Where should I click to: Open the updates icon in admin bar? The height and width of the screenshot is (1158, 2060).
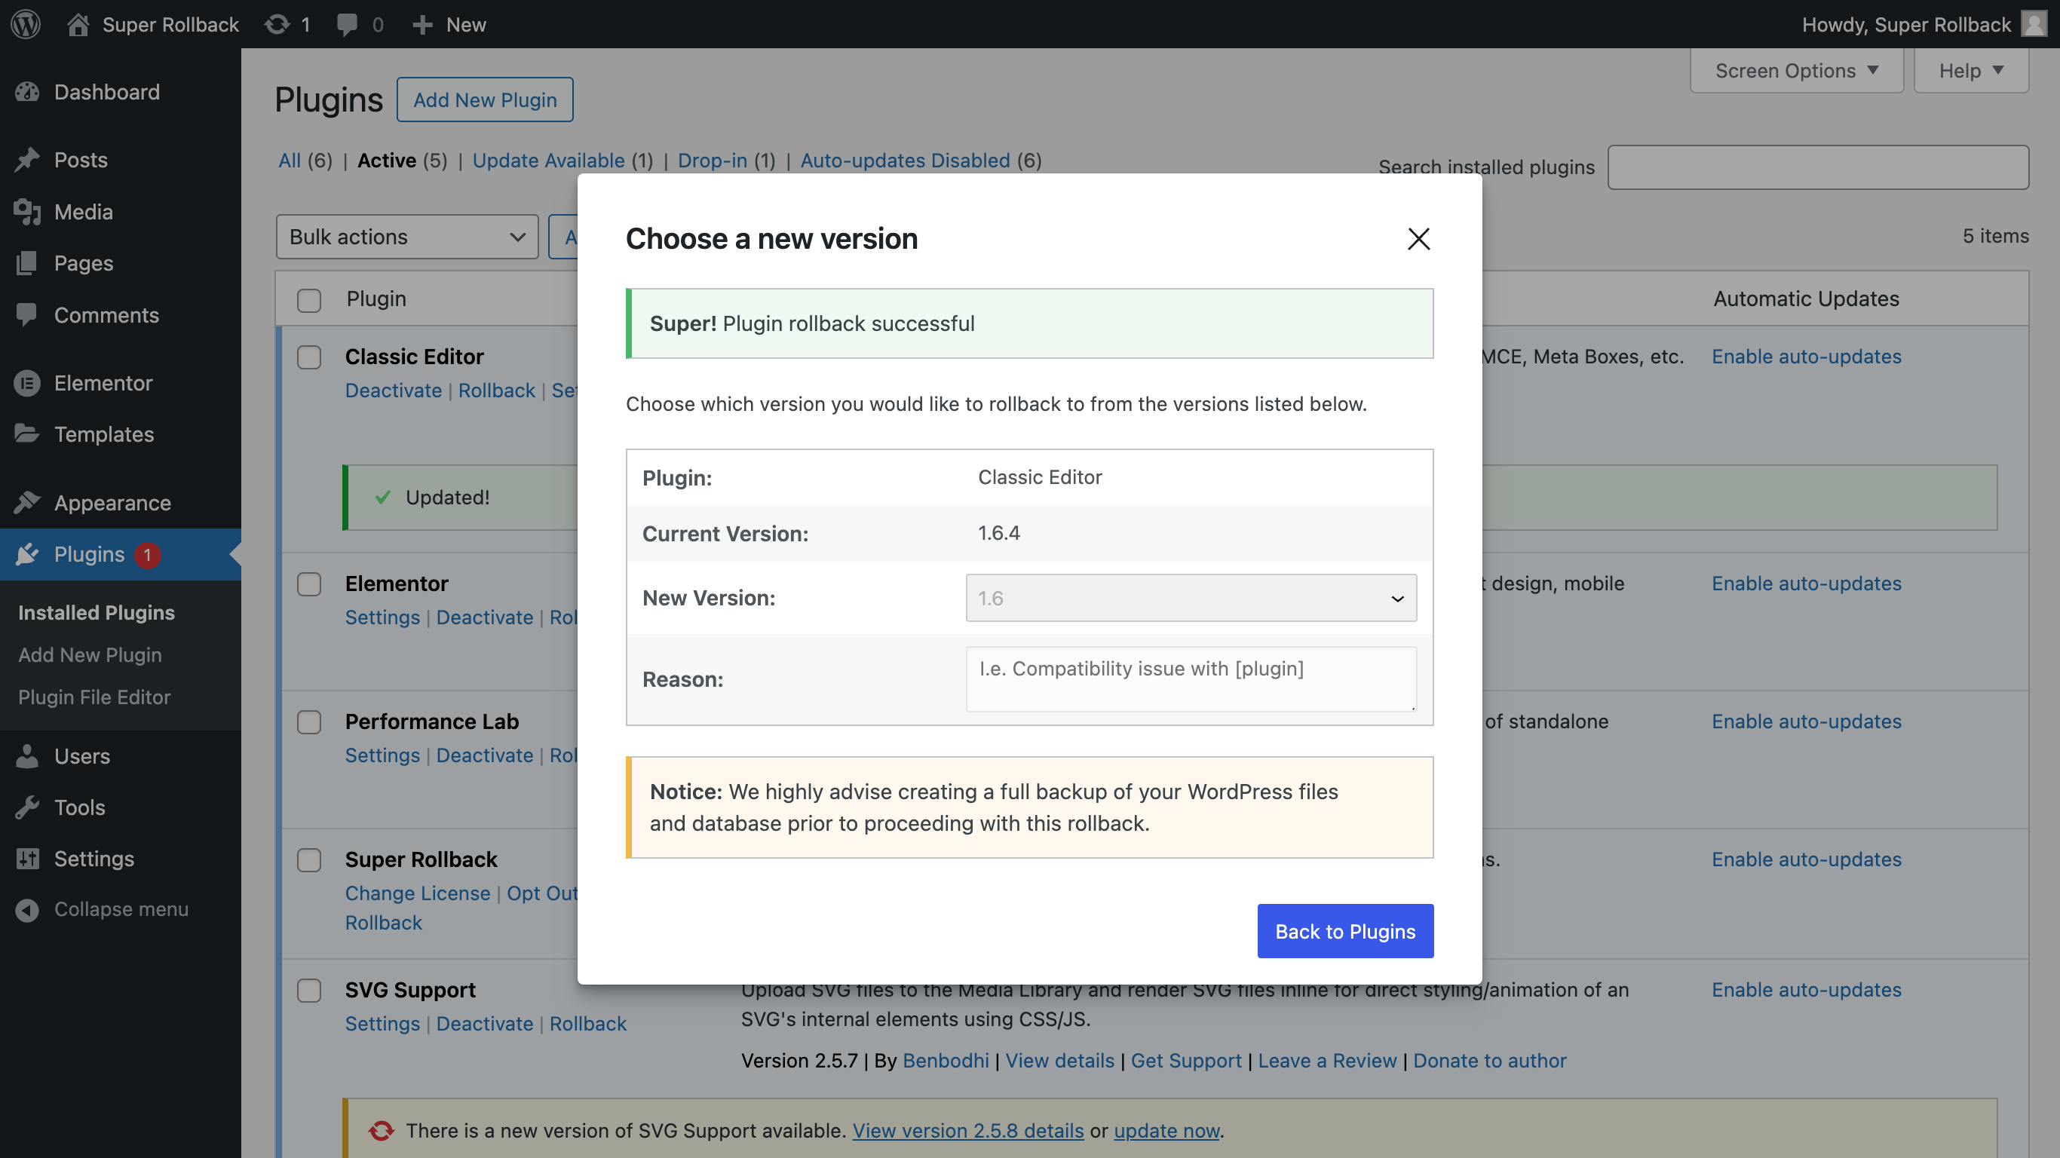(x=277, y=24)
